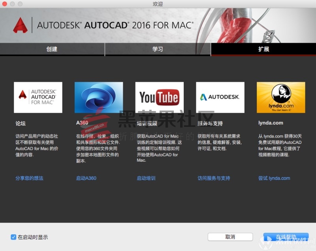This screenshot has height=251, width=316.
Task: Click the red AutoCAD logo in header
Action: (x=21, y=25)
